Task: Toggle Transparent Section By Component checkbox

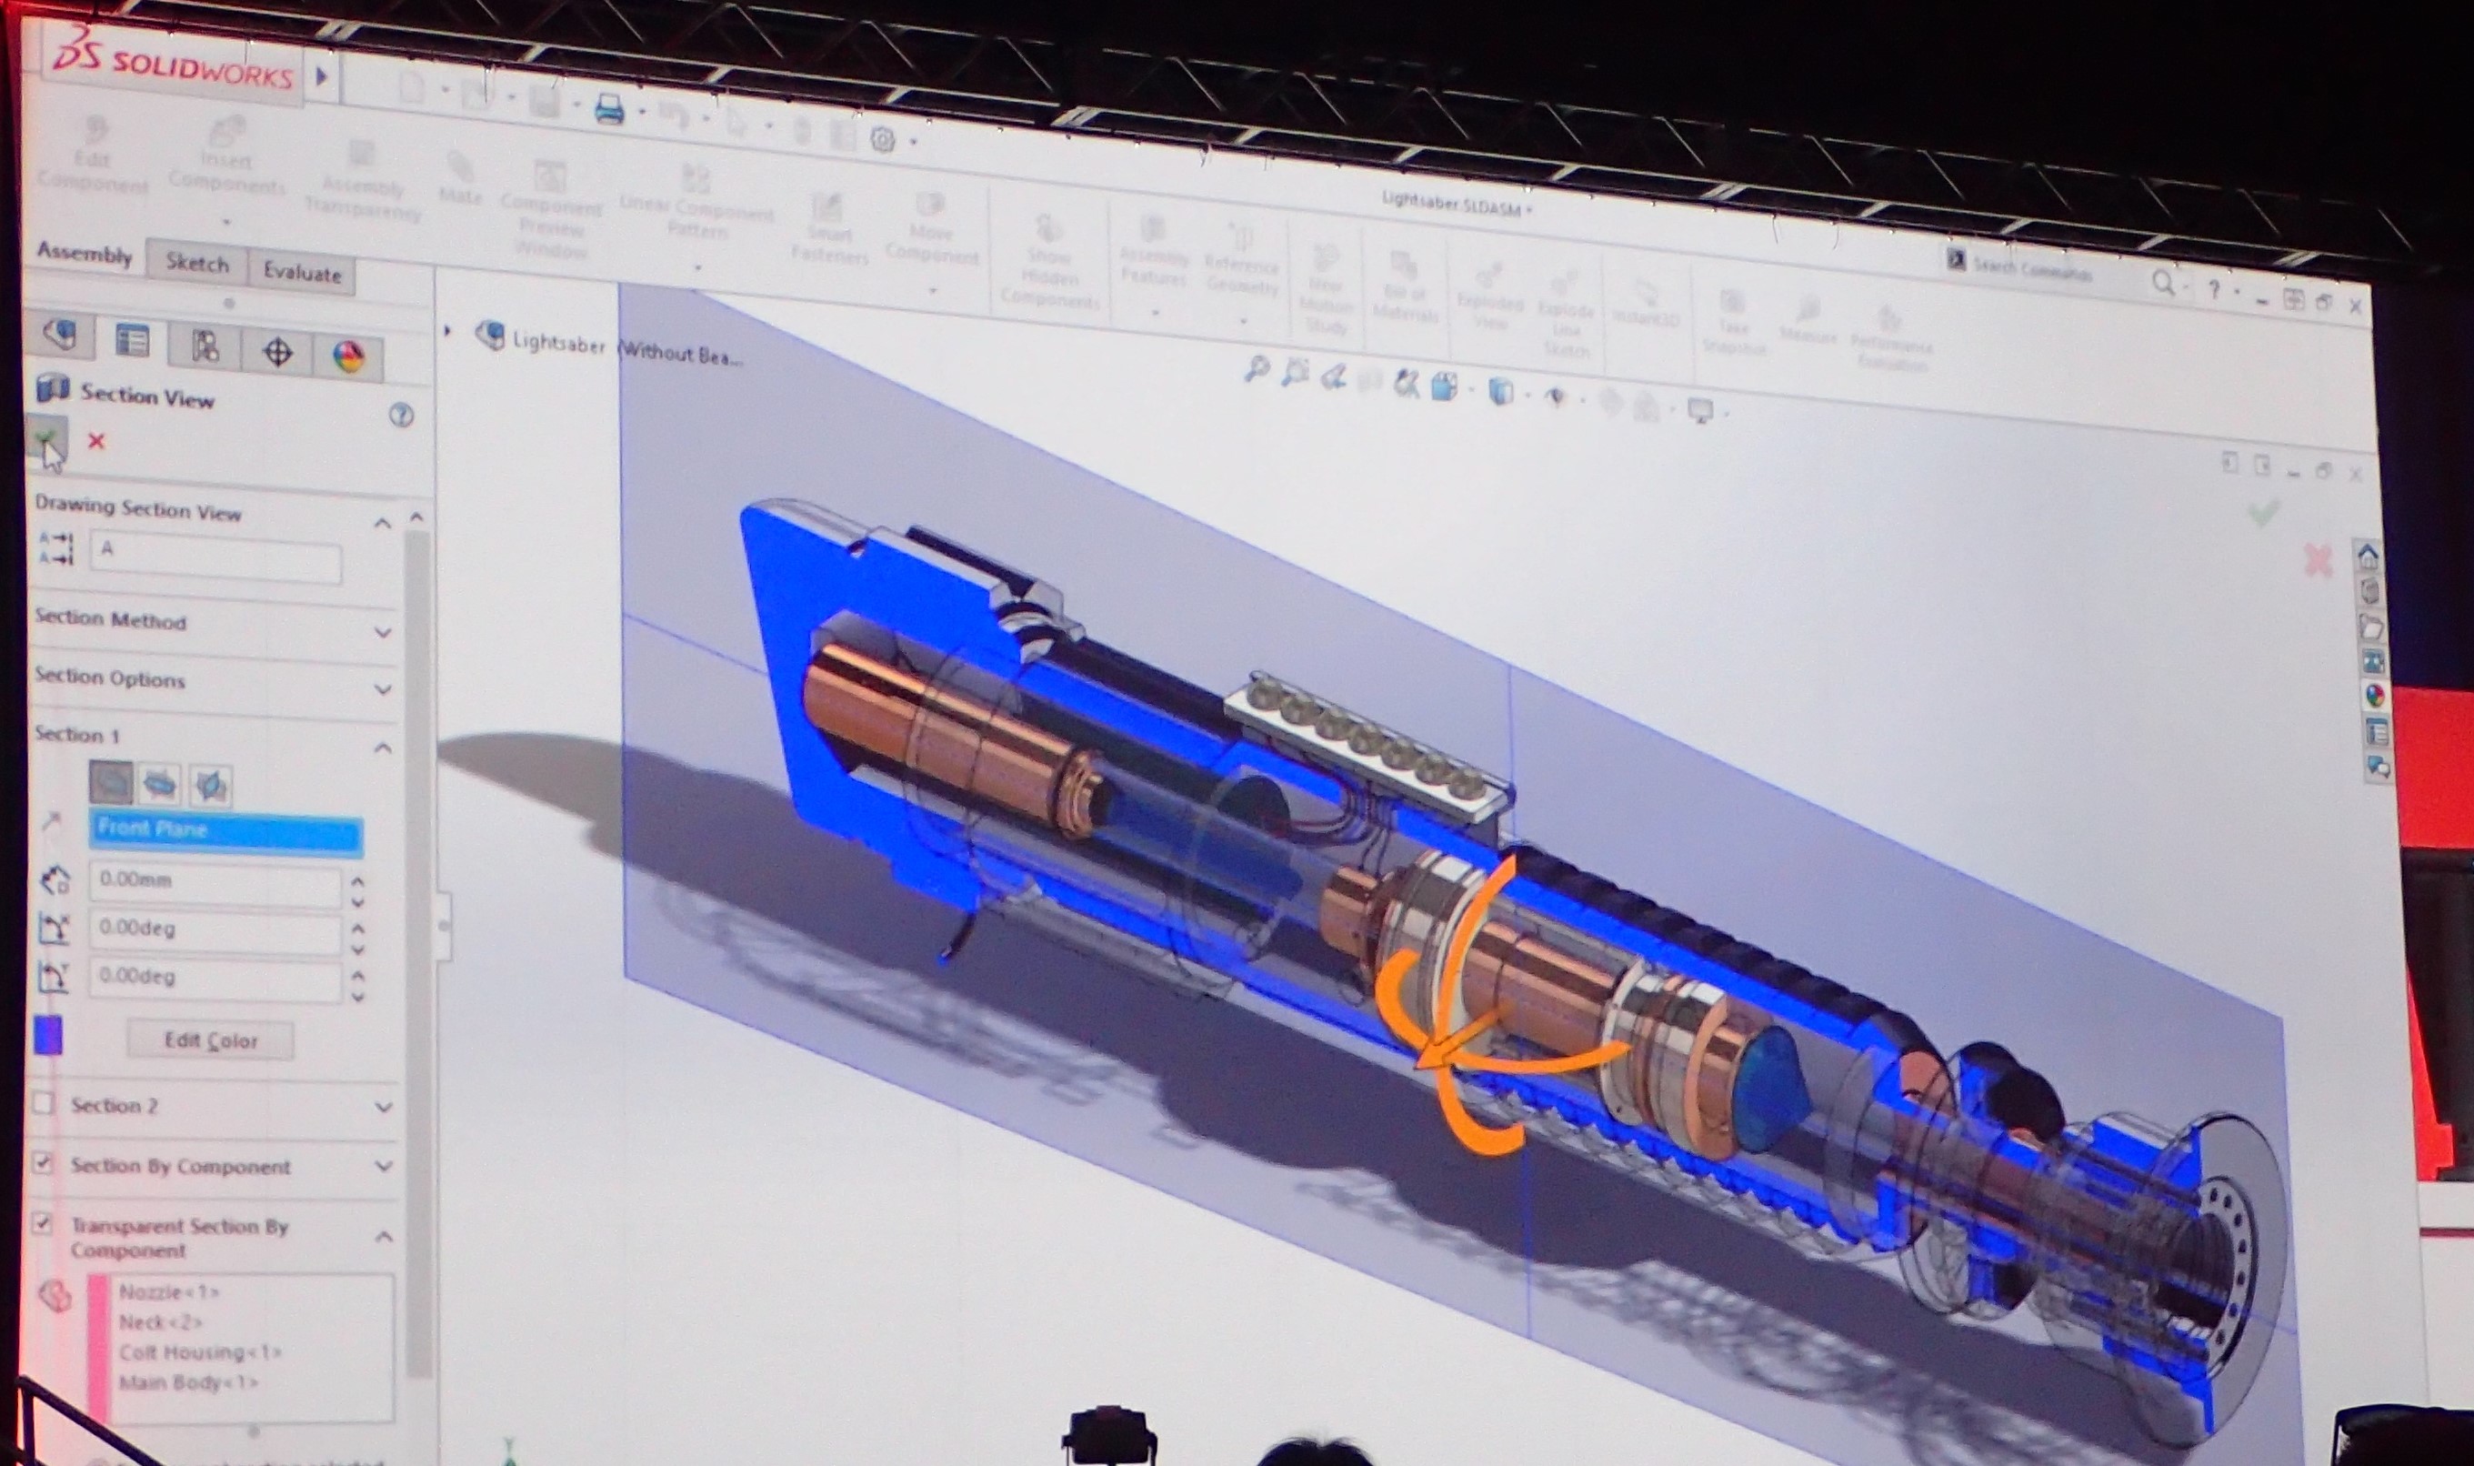Action: (43, 1224)
